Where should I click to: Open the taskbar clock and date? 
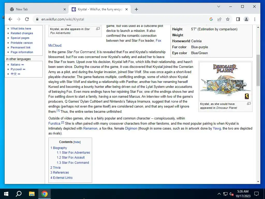click(x=243, y=194)
